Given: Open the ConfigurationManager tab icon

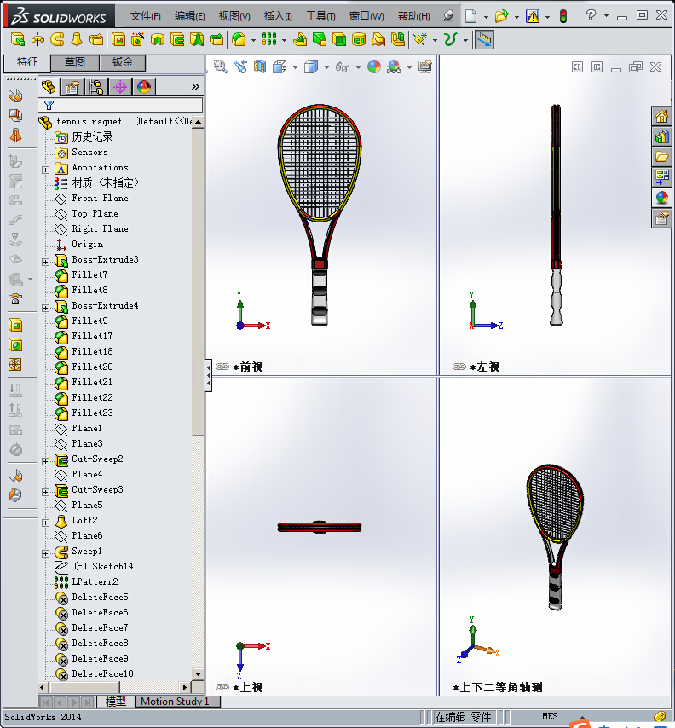Looking at the screenshot, I should point(96,87).
